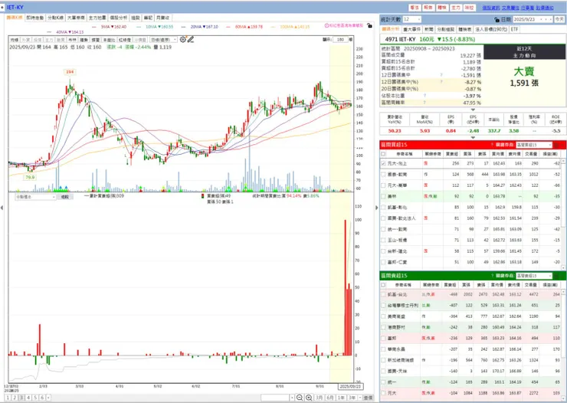Viewport: 567px width, 403px height.
Task: Open the 重大事件 tab
Action: click(x=412, y=29)
